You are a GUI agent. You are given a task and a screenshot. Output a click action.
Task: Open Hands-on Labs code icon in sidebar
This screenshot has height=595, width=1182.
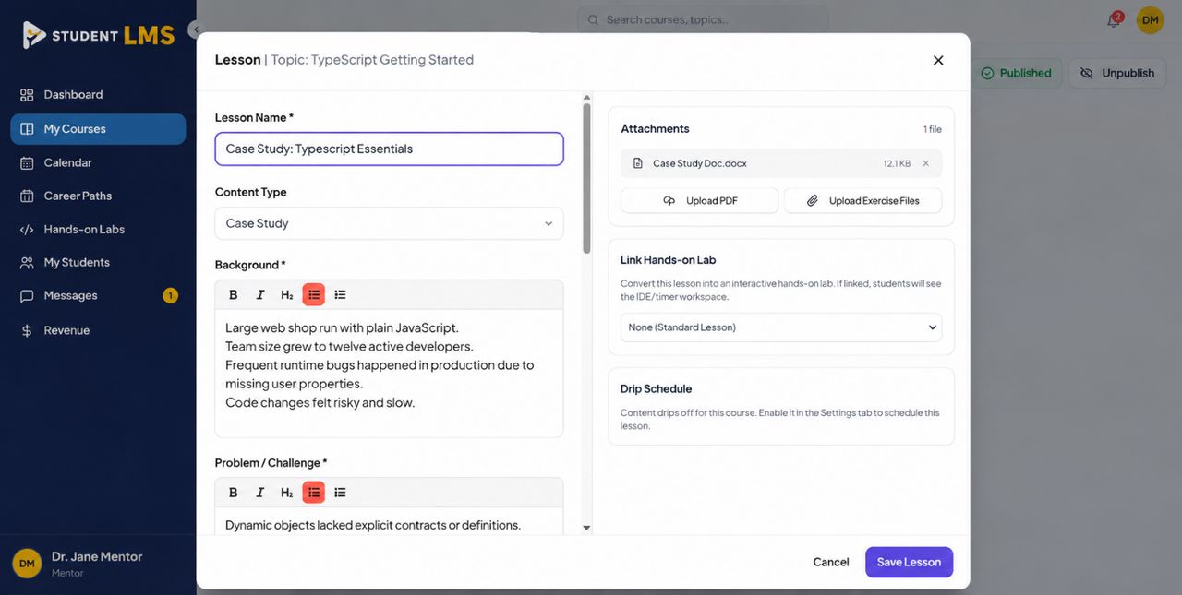click(x=27, y=229)
